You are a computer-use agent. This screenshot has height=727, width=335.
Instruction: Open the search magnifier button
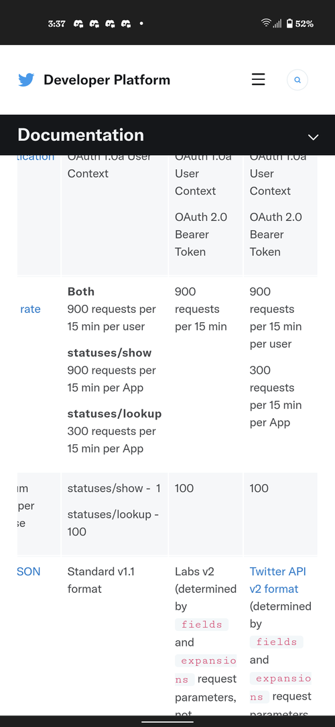(297, 80)
